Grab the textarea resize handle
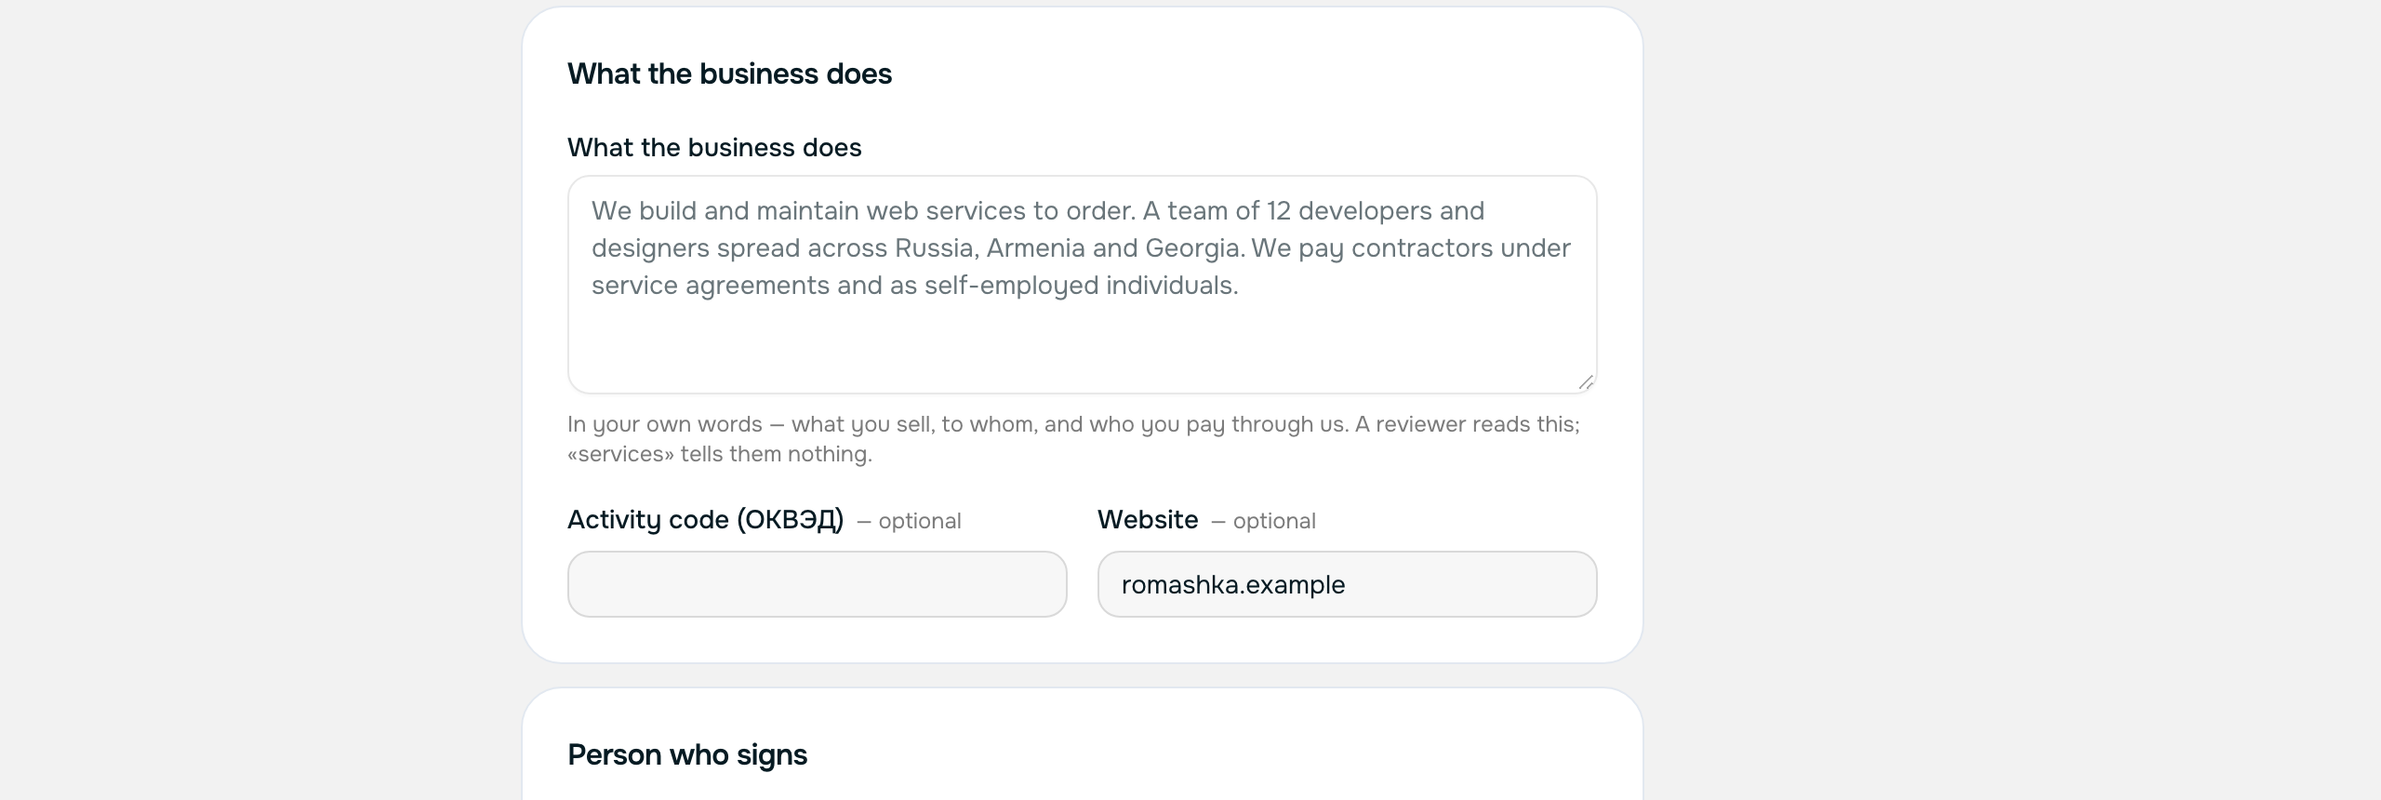This screenshot has height=800, width=2381. pos(1586,382)
